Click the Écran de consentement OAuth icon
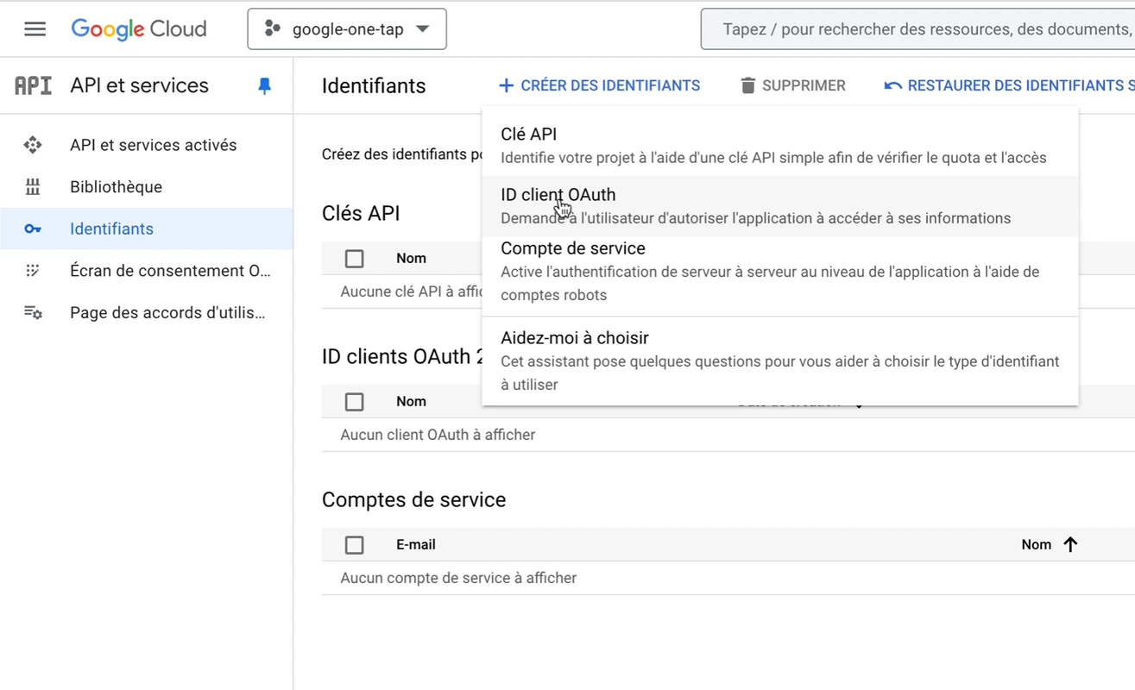Viewport: 1135px width, 690px height. click(x=35, y=270)
